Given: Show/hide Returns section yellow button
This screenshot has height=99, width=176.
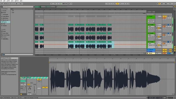Looking at the screenshot, I should point(175,49).
